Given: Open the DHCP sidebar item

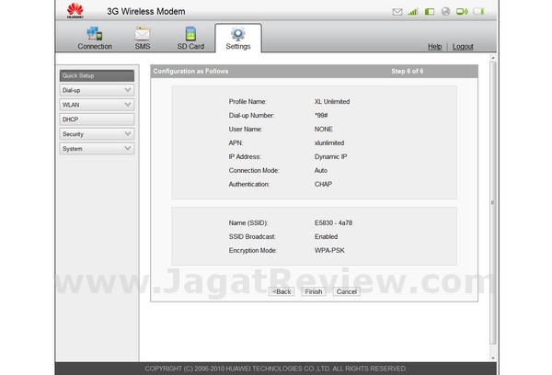Looking at the screenshot, I should coord(97,119).
